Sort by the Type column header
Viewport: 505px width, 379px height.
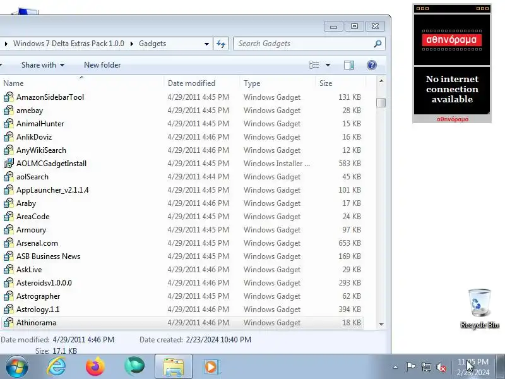(278, 83)
